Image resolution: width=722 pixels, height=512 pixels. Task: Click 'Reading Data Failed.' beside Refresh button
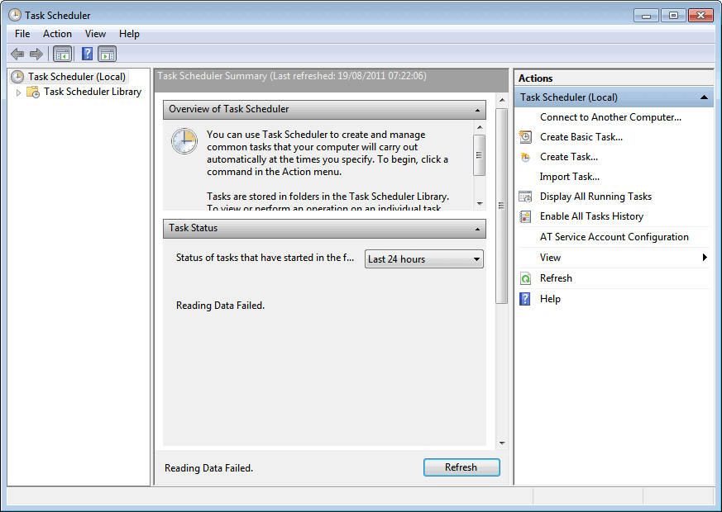tap(208, 468)
